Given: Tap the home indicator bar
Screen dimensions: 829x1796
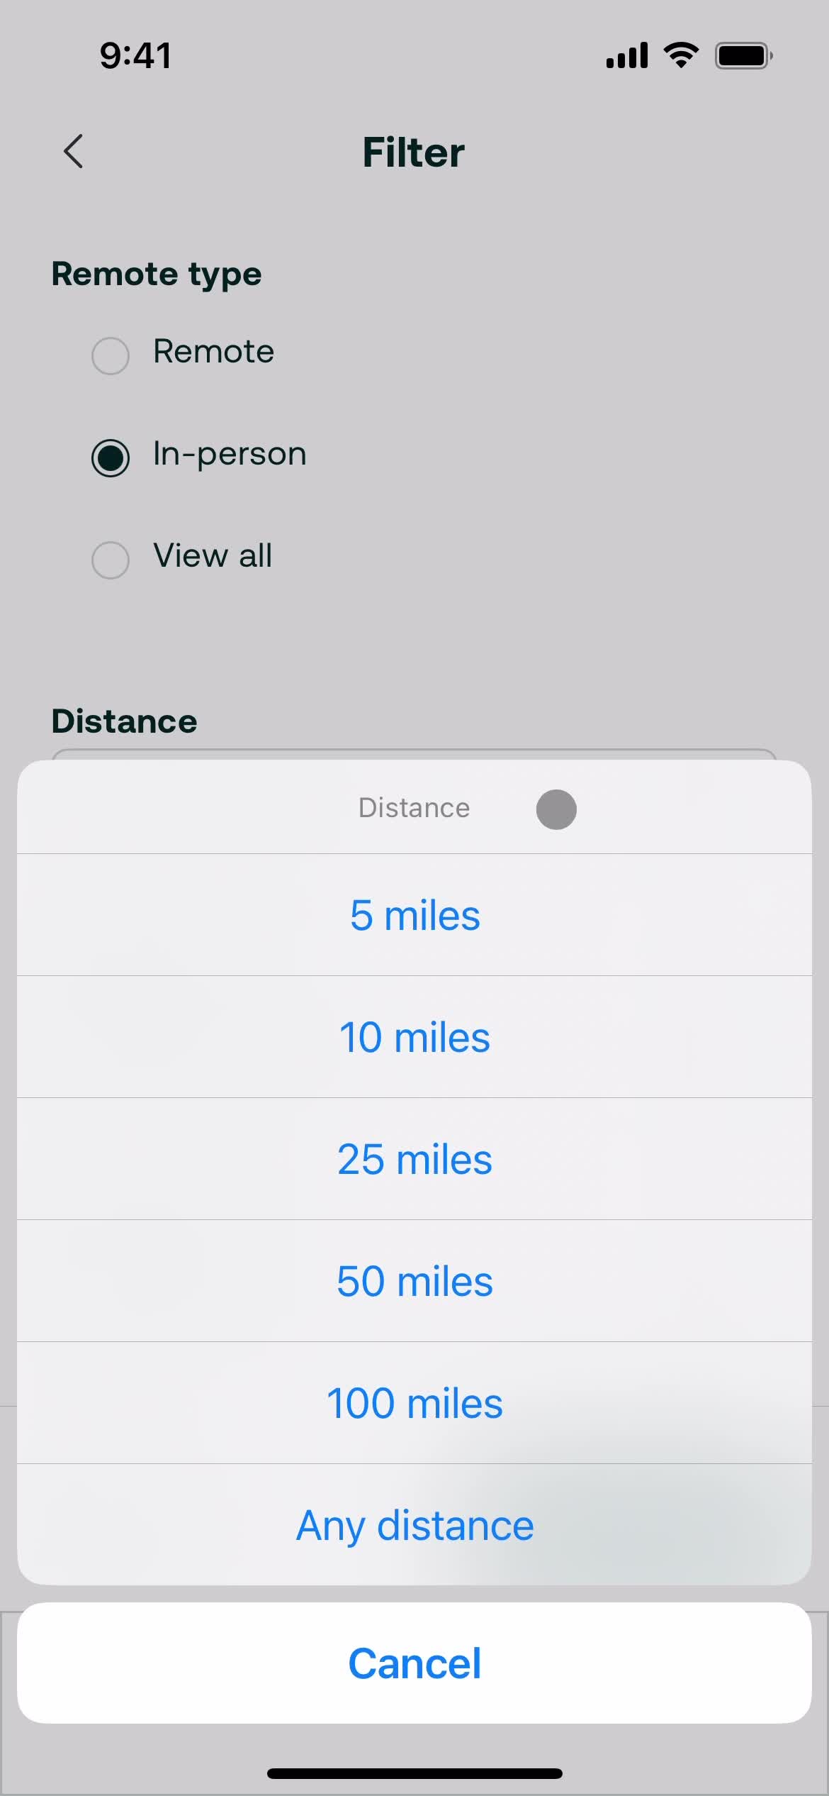Looking at the screenshot, I should pos(414,1773).
